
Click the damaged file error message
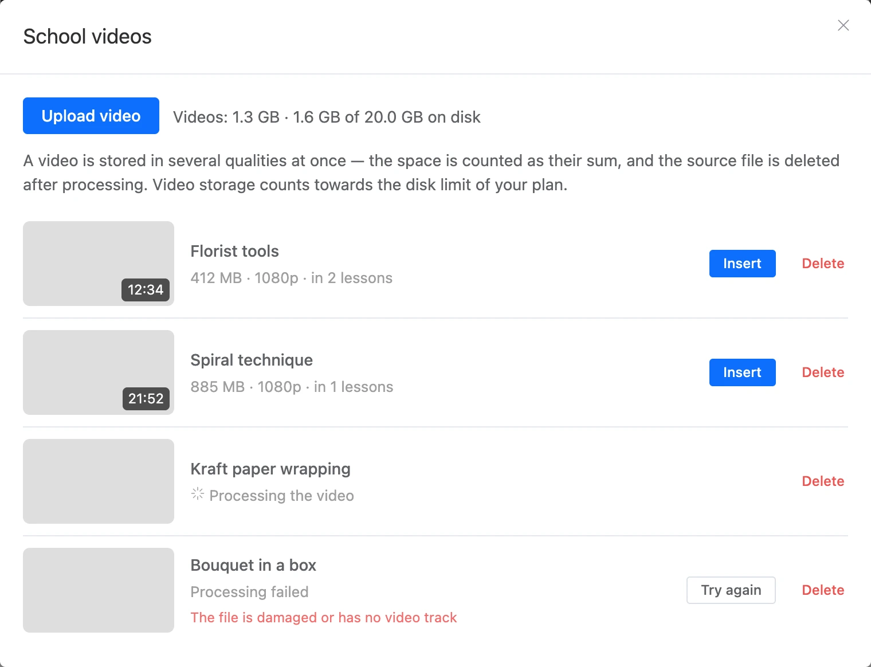(324, 618)
